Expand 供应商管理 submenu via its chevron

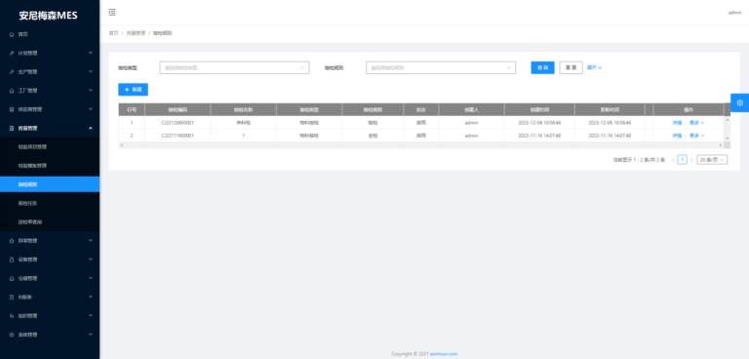[91, 109]
